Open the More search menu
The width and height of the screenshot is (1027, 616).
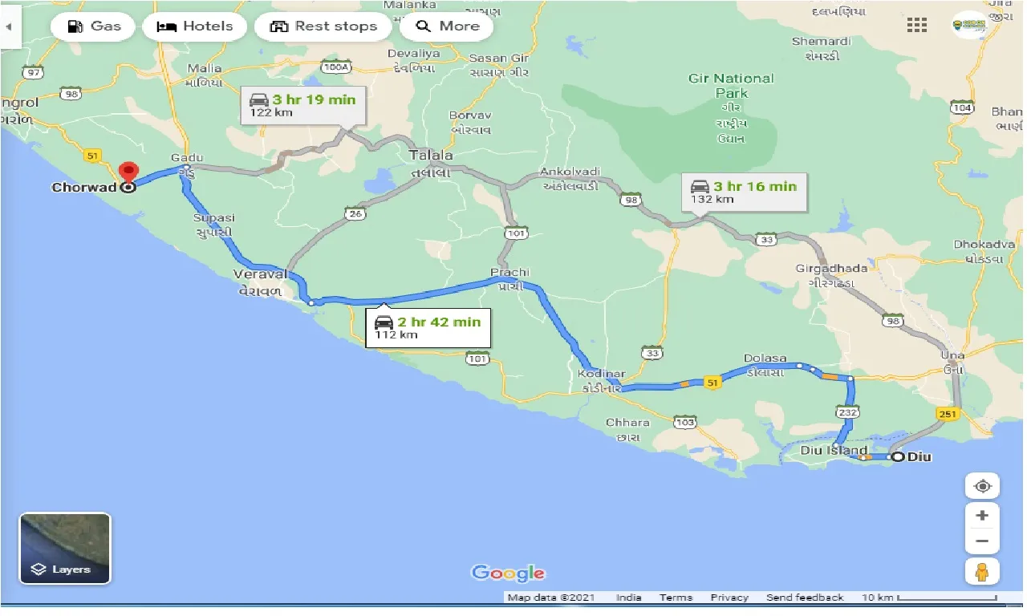(x=447, y=26)
